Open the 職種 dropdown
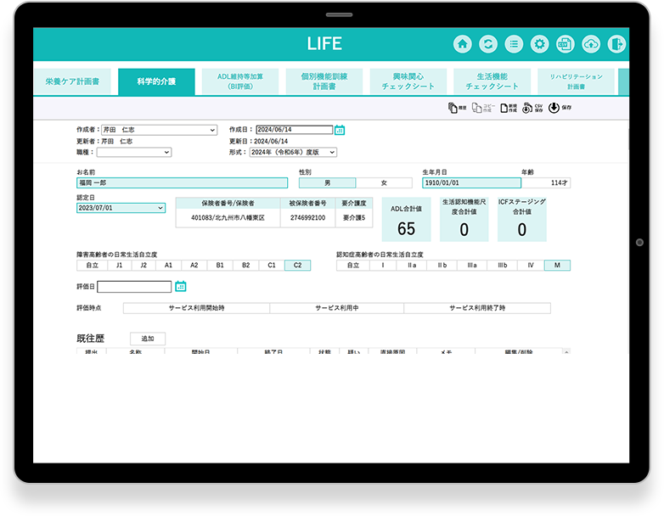 click(x=134, y=153)
